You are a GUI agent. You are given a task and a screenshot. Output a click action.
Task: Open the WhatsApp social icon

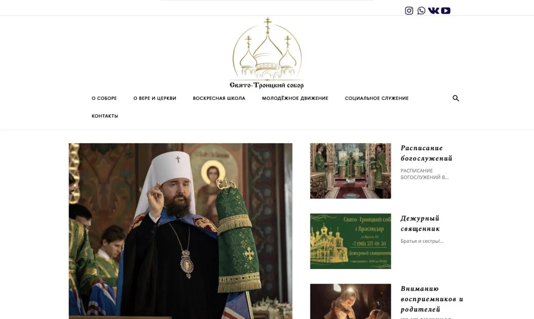[421, 11]
